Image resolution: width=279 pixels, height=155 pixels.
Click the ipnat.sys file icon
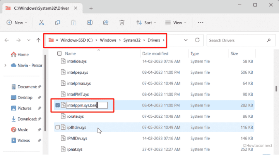point(63,149)
